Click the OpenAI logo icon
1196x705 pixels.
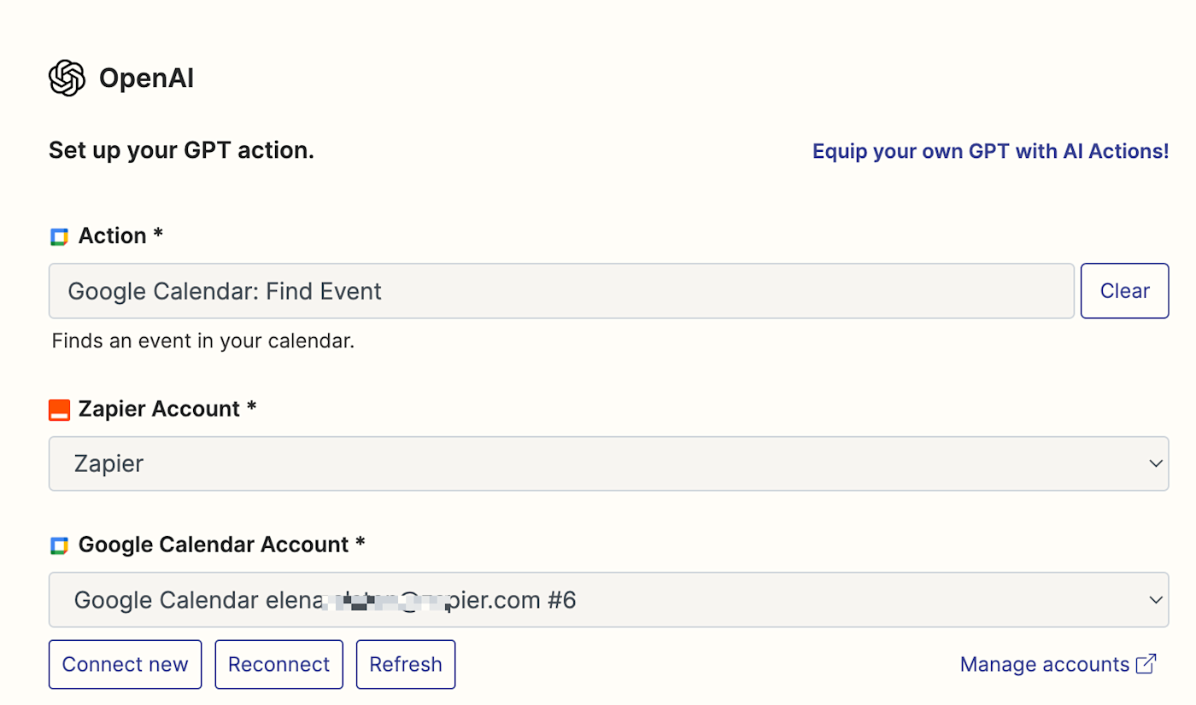(67, 79)
